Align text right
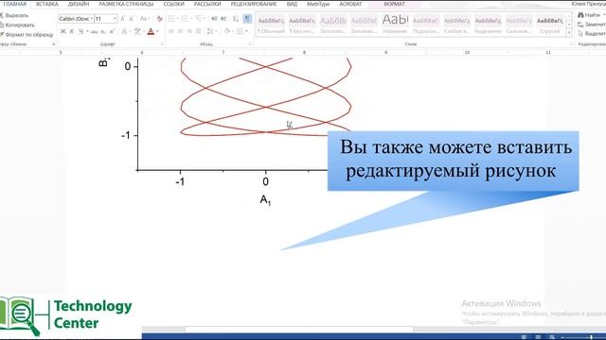 point(189,31)
